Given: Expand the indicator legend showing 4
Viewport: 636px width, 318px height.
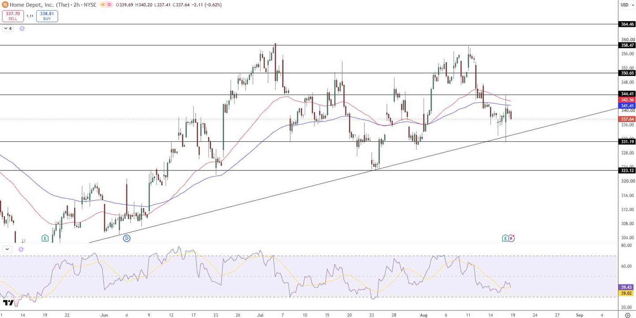Looking at the screenshot, I should (8, 28).
